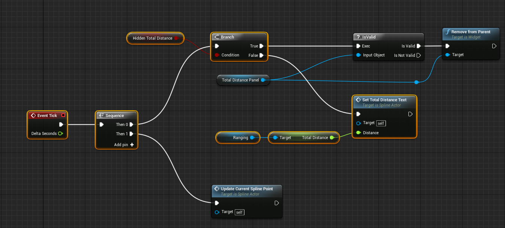
Task: Select the Total Distance Panel variable node
Action: pyautogui.click(x=243, y=80)
